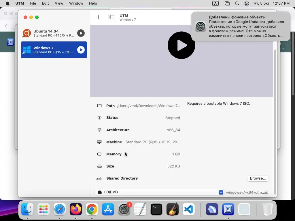The height and width of the screenshot is (221, 295).
Task: Click the vertical scrollbar in the details pane
Action: tap(275, 122)
